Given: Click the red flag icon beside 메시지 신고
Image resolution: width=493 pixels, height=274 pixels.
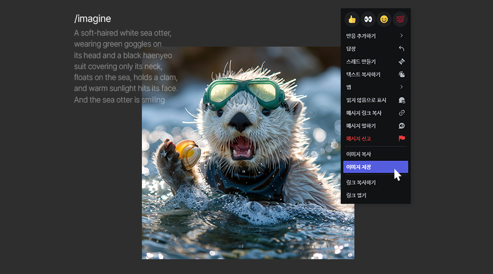Looking at the screenshot, I should point(402,139).
